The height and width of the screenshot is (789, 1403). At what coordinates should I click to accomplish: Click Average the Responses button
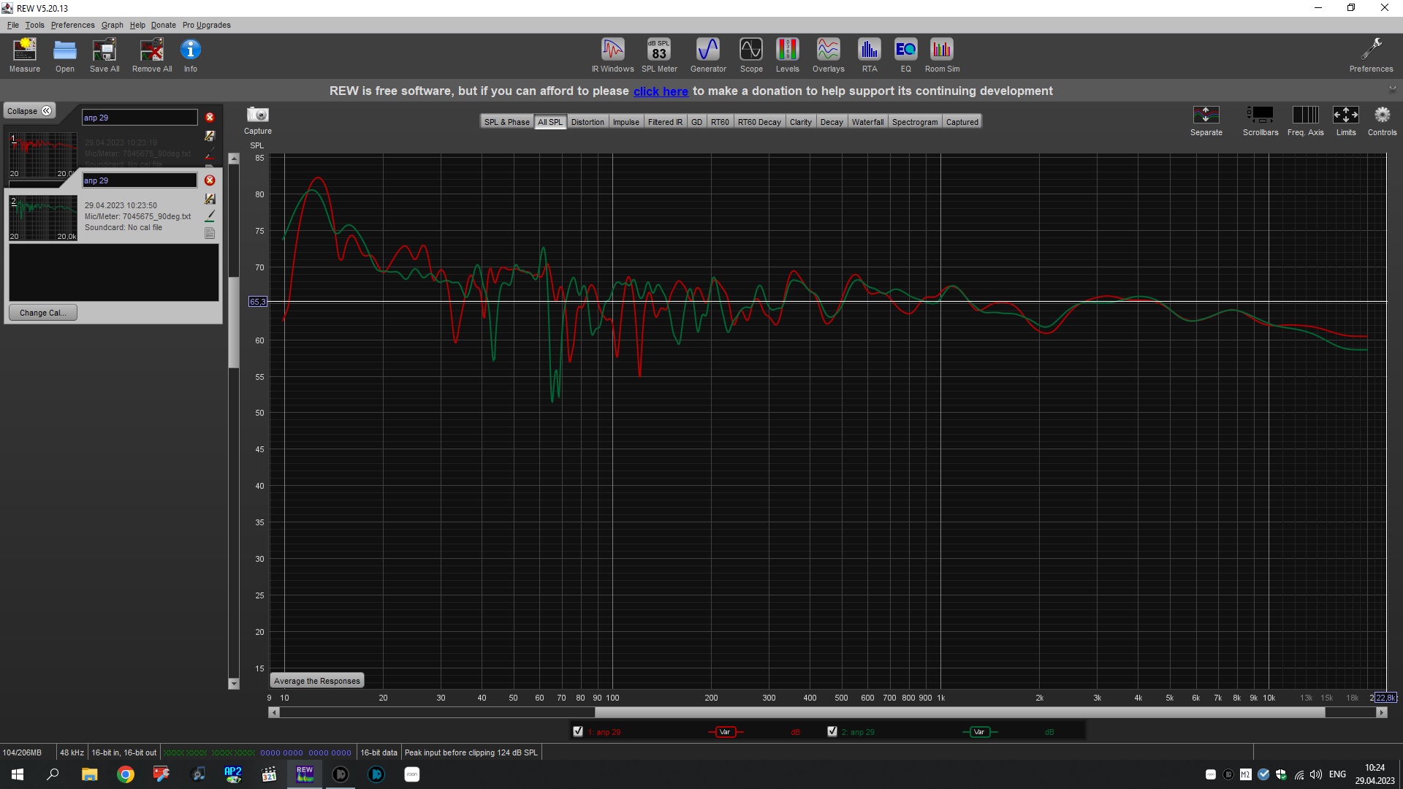[x=316, y=681]
